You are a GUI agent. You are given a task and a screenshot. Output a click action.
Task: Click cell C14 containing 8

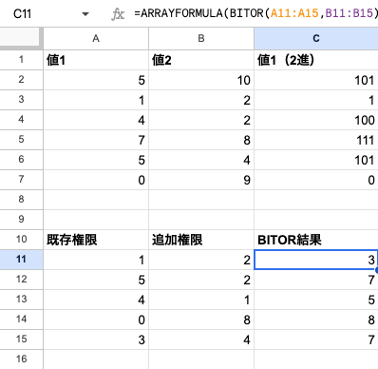(316, 320)
